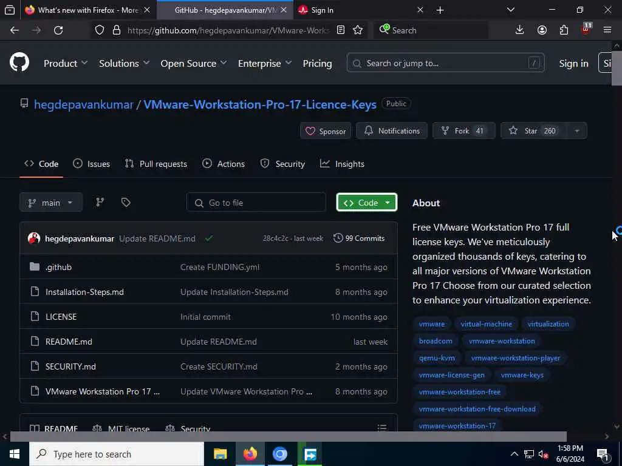Click the qemu-kvm topic tag

437,358
